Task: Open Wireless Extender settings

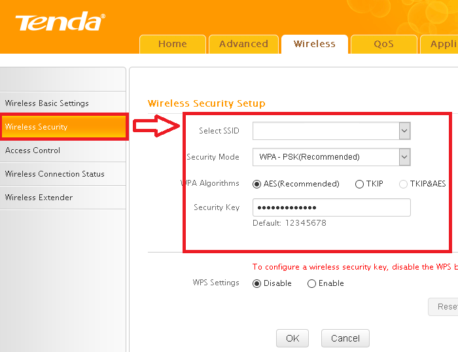Action: coord(63,198)
